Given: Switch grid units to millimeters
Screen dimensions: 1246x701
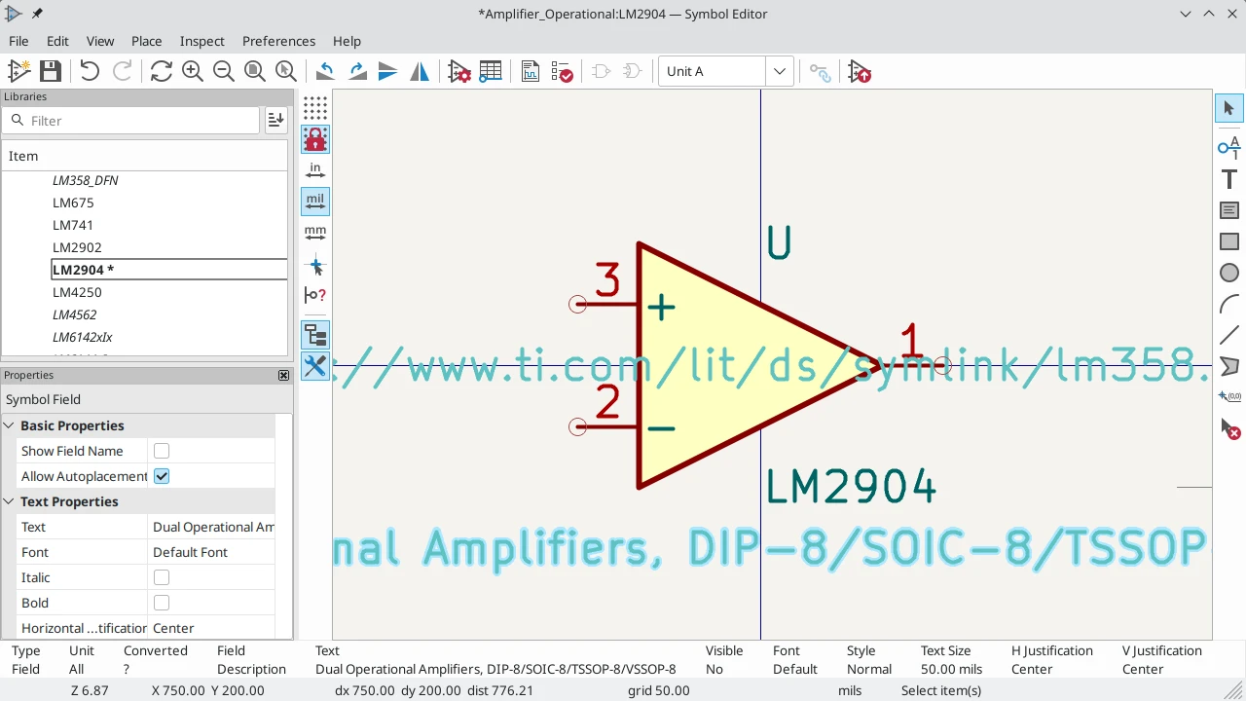Looking at the screenshot, I should click(x=314, y=233).
